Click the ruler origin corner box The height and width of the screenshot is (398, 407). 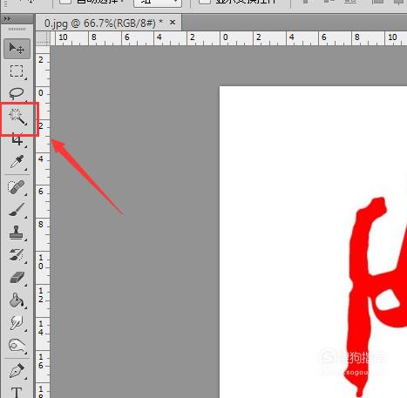[43, 38]
